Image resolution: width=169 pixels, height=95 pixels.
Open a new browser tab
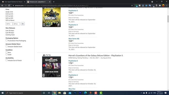pos(54,2)
